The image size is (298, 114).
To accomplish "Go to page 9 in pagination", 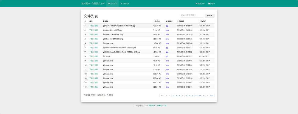I will click(x=196, y=96).
